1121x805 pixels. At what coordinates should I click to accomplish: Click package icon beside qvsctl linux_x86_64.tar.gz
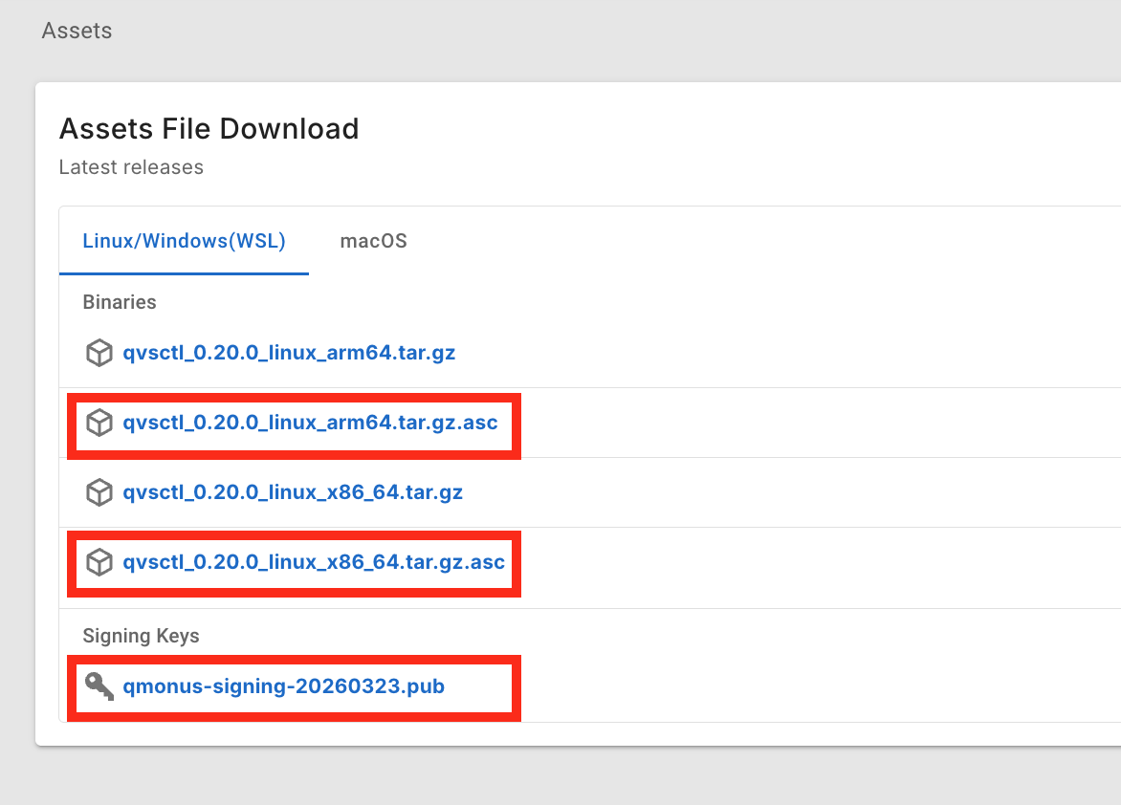(99, 493)
